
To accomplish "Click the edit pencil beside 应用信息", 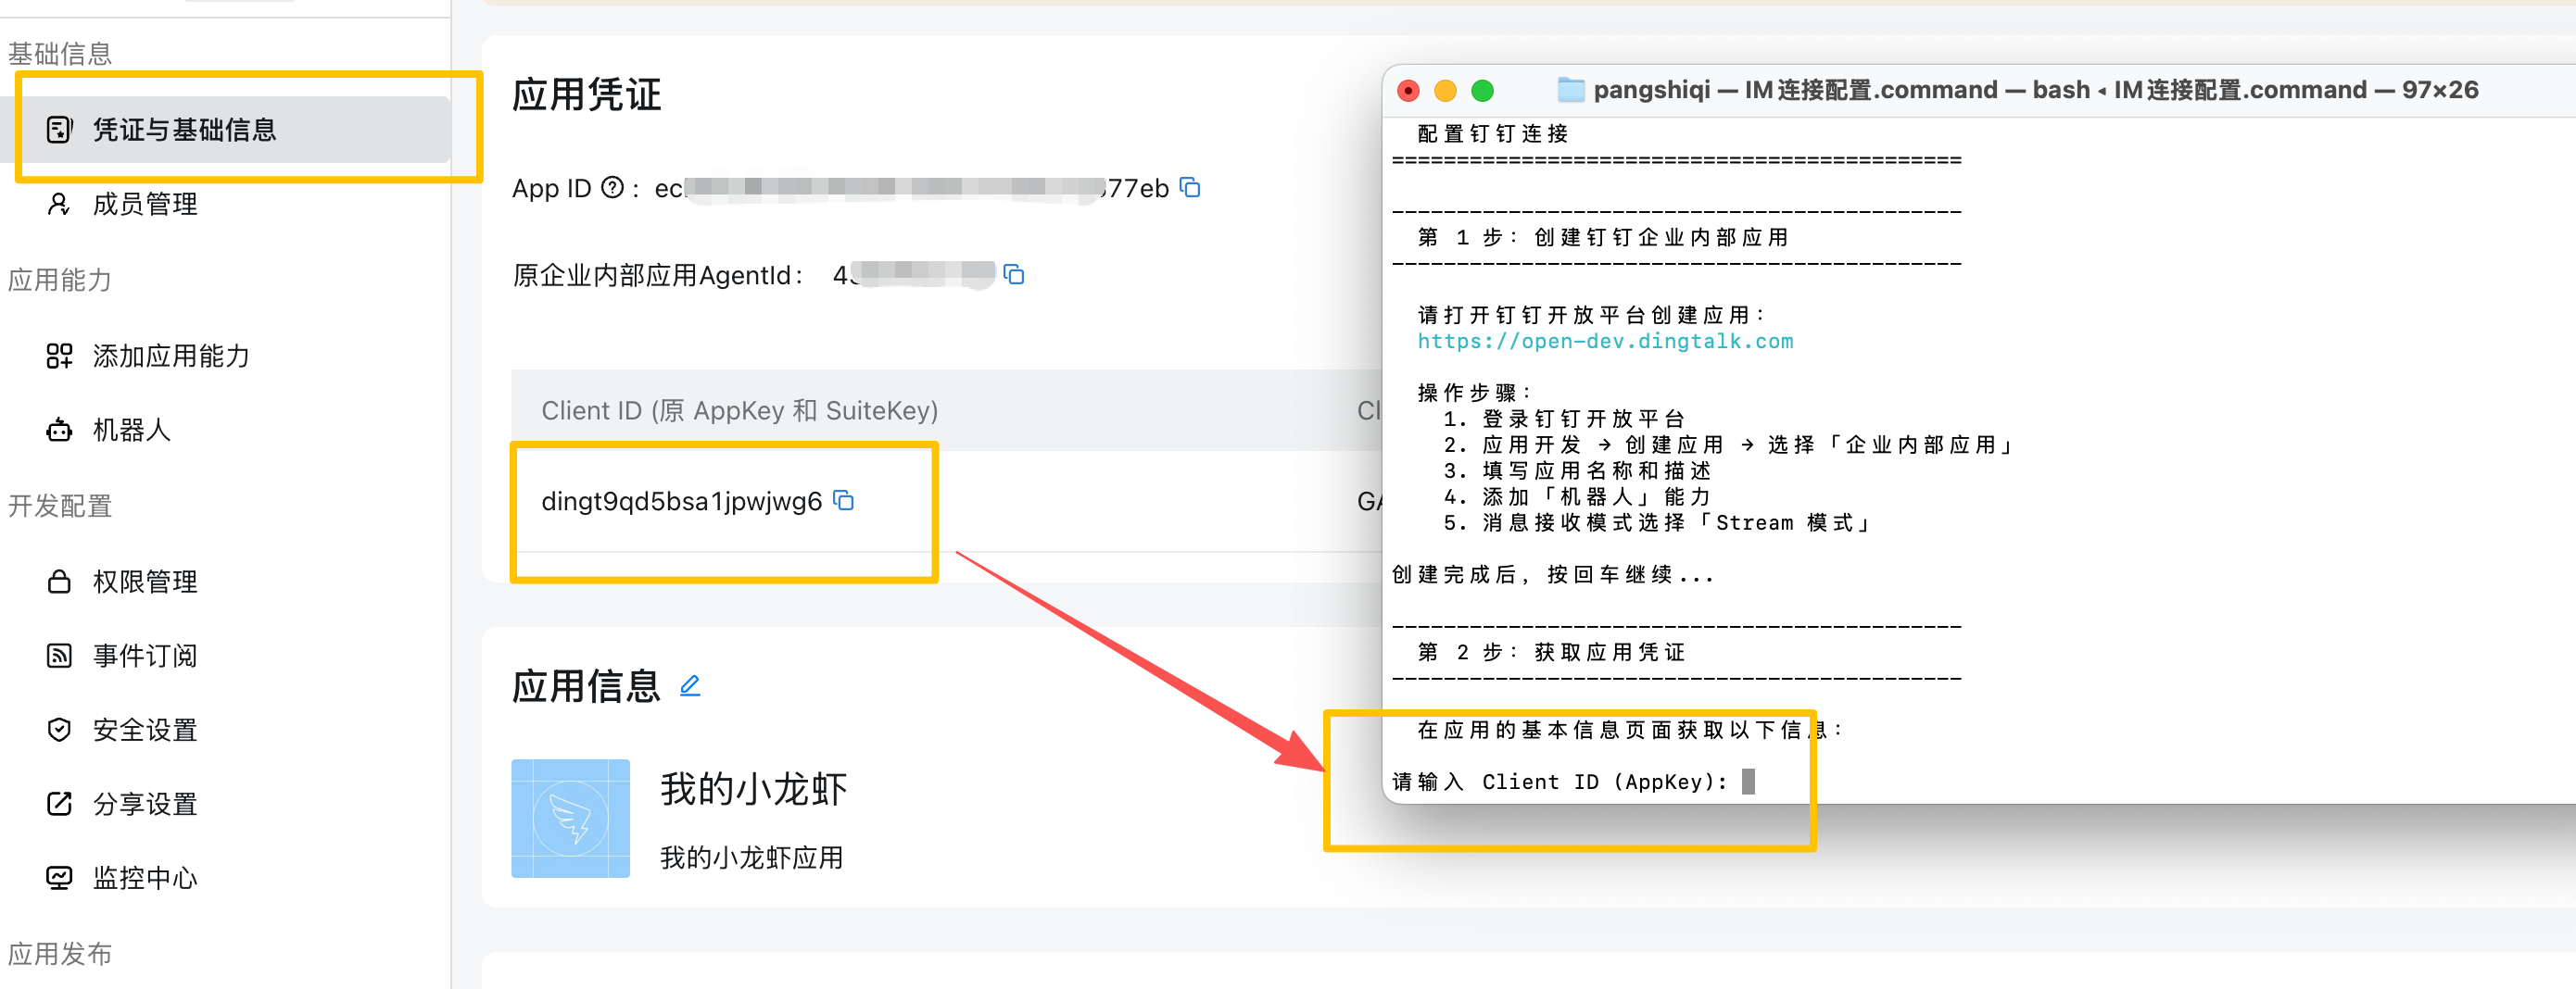I will coord(690,686).
